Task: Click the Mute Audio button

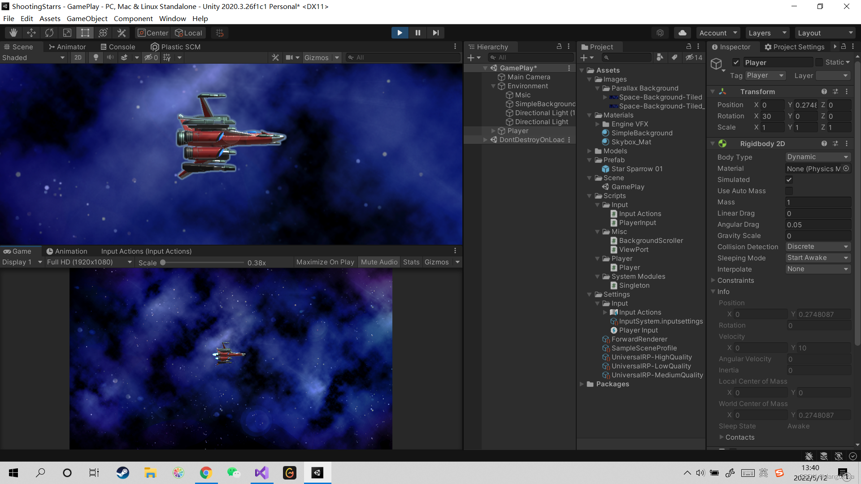Action: [379, 262]
